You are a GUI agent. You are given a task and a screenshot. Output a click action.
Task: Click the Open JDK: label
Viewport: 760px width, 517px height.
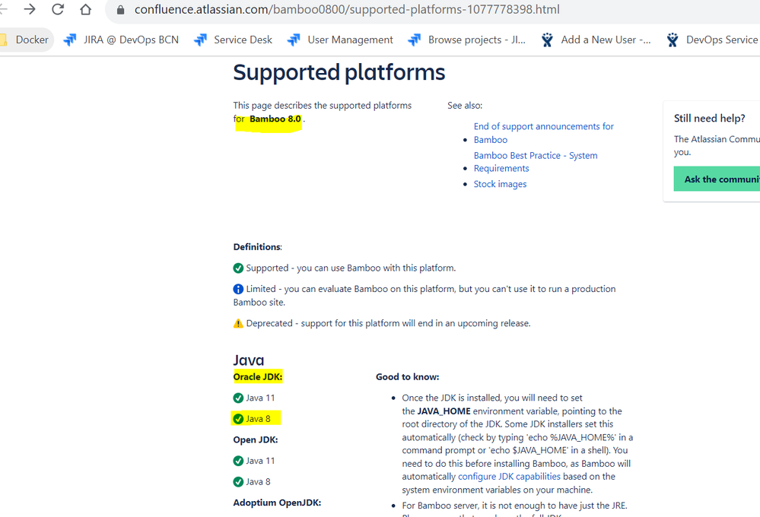(256, 439)
